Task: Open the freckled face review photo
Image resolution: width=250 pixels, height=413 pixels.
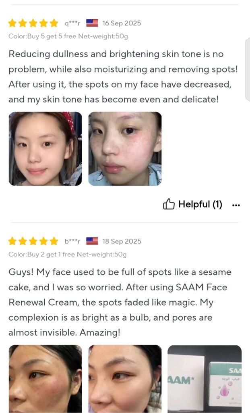Action: pos(125,149)
